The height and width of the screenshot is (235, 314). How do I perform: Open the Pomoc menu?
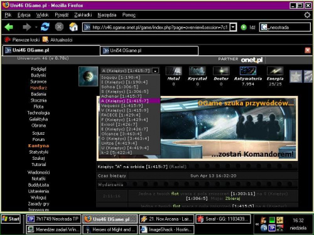point(129,15)
